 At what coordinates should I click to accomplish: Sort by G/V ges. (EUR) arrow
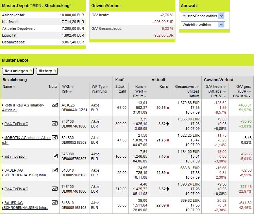point(250,92)
